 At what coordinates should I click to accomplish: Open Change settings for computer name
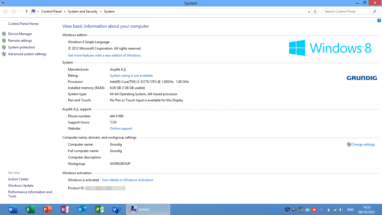pos(363,144)
